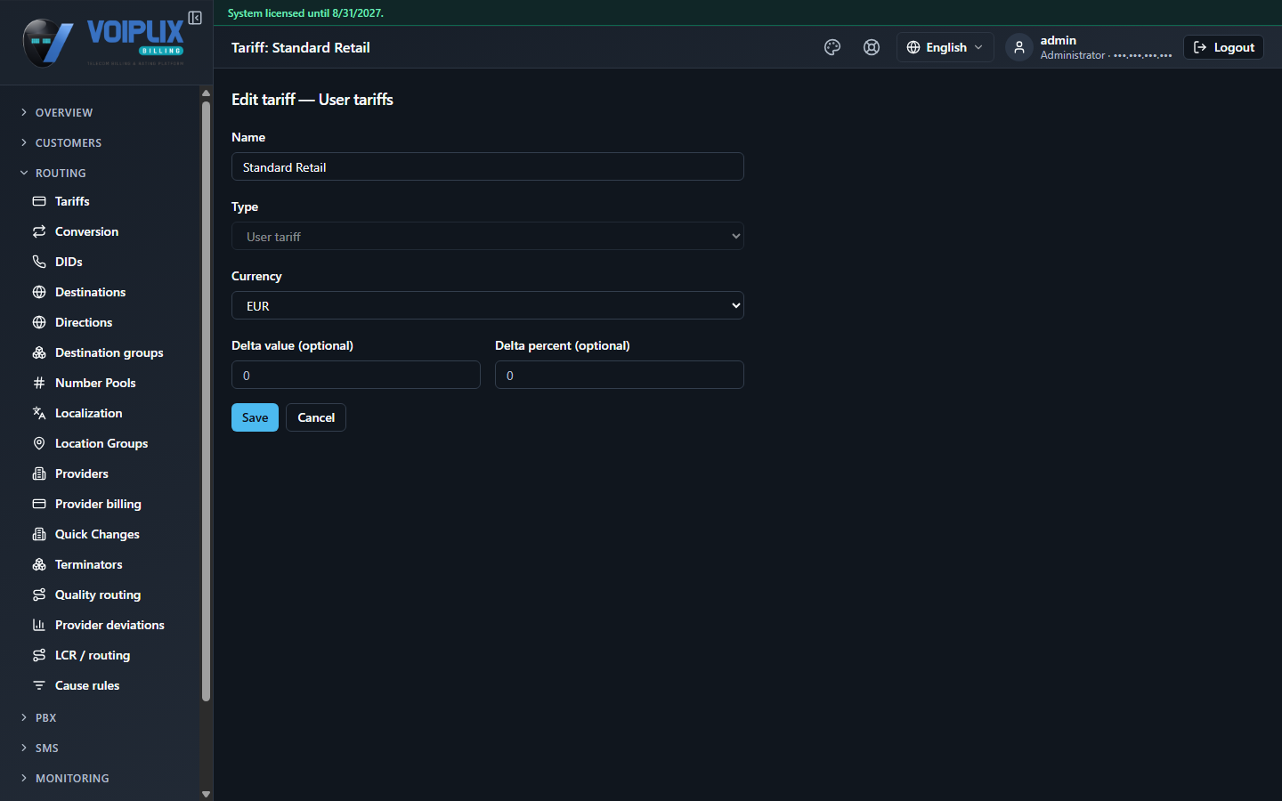The image size is (1282, 801).
Task: Click the Localization translate icon
Action: [x=39, y=413]
